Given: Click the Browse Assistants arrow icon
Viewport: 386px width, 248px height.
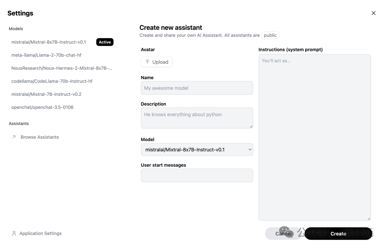Looking at the screenshot, I should click(14, 137).
